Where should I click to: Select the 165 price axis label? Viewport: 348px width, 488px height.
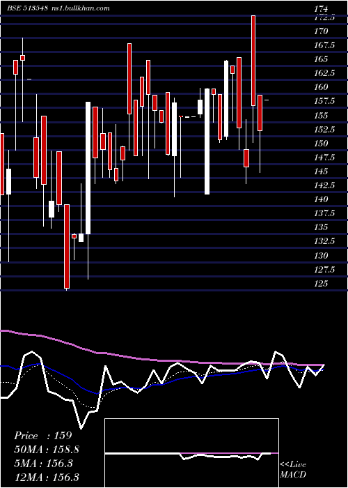321,59
